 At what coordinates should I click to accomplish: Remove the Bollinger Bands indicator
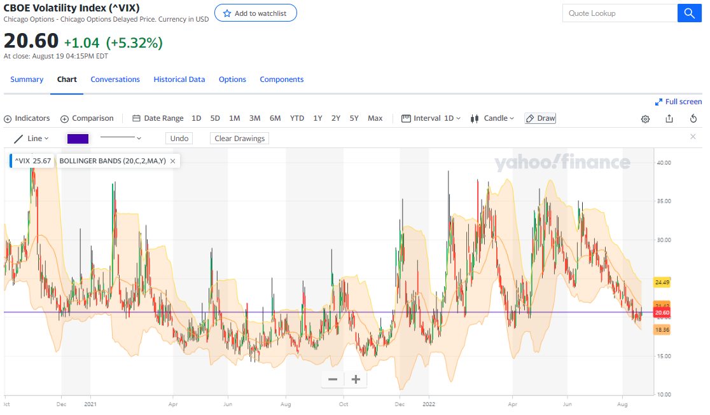click(172, 161)
